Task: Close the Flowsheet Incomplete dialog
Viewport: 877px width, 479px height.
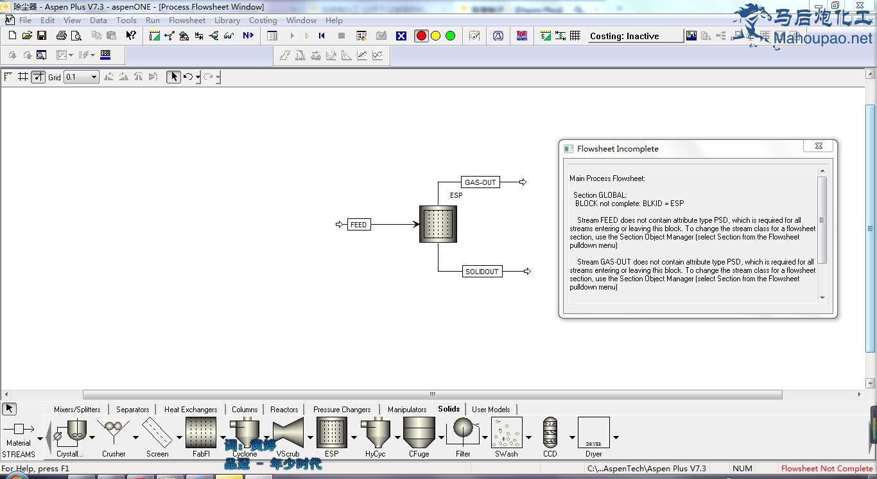Action: (x=819, y=146)
